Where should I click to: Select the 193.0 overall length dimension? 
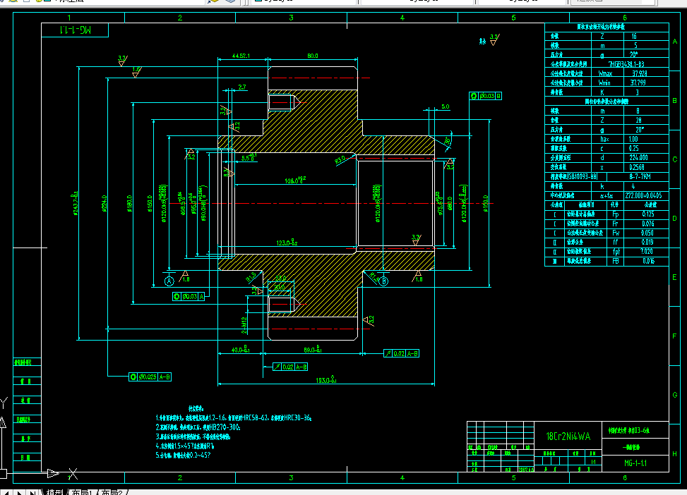click(x=326, y=380)
